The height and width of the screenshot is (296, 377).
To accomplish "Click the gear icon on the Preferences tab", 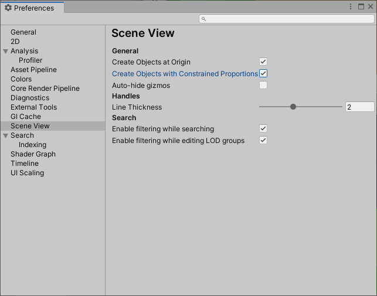I will (x=8, y=8).
